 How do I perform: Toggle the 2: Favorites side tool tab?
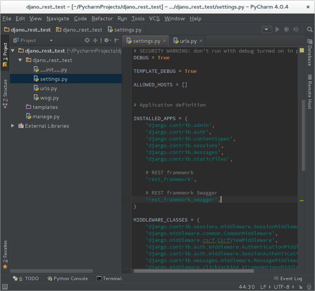pos(5,254)
